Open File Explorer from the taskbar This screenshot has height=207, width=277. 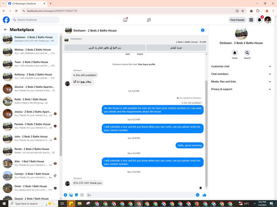(x=79, y=204)
